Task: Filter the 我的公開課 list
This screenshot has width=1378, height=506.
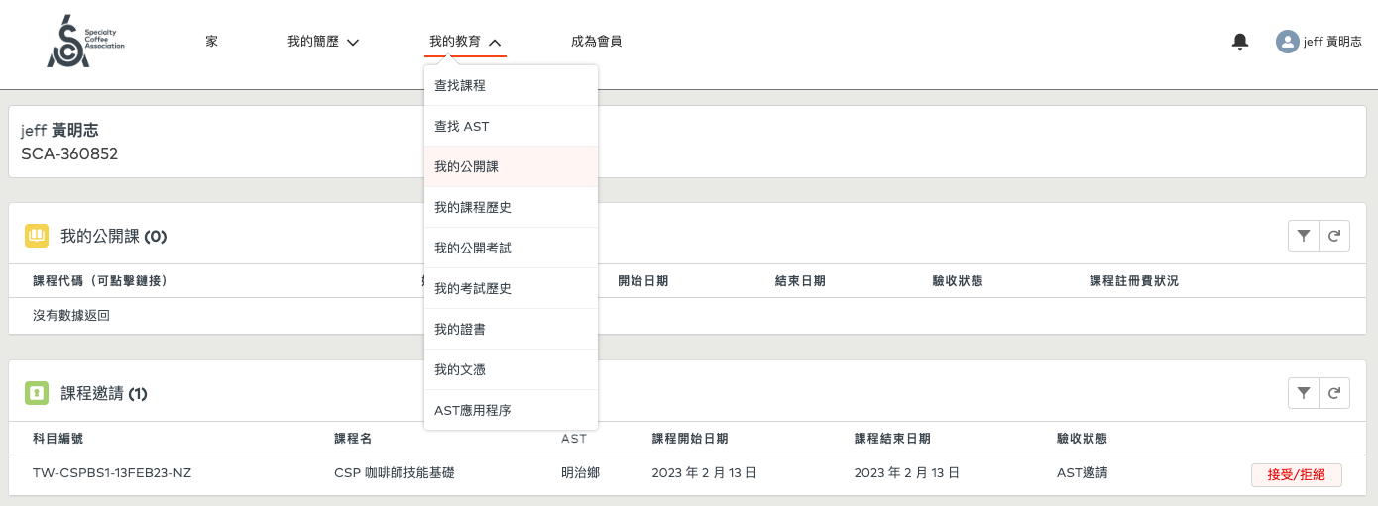Action: point(1304,236)
